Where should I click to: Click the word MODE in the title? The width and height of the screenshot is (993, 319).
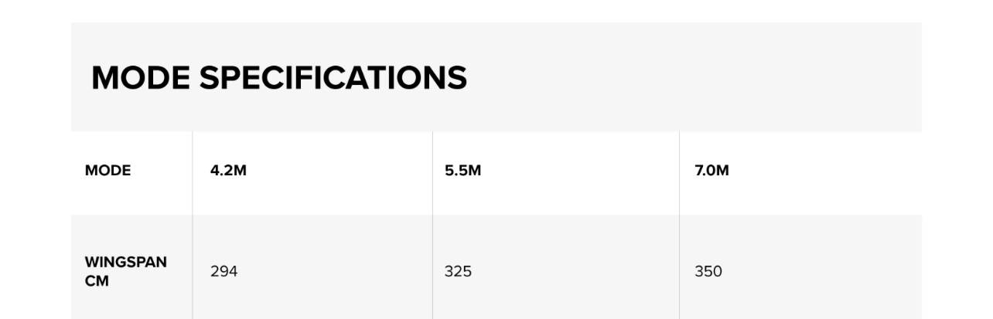pos(140,78)
